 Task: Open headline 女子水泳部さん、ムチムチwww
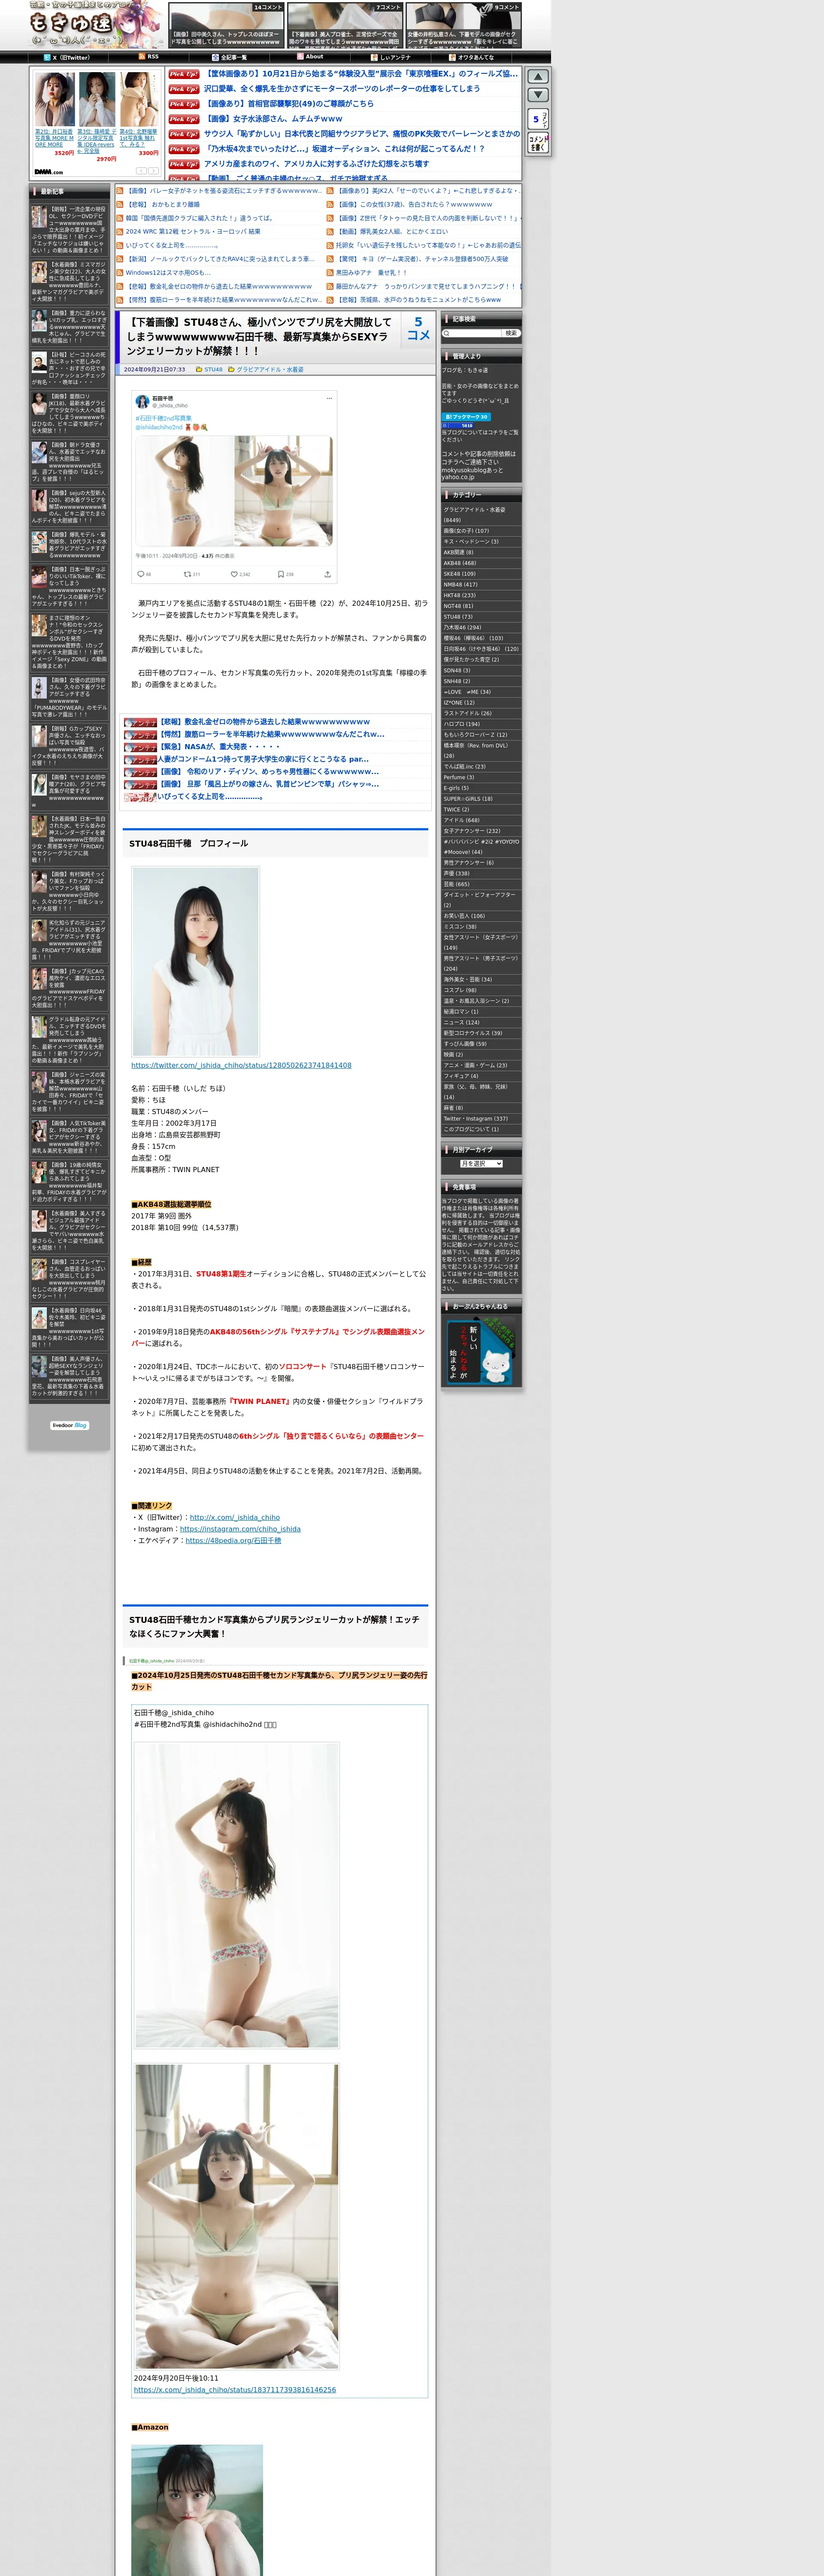[274, 118]
